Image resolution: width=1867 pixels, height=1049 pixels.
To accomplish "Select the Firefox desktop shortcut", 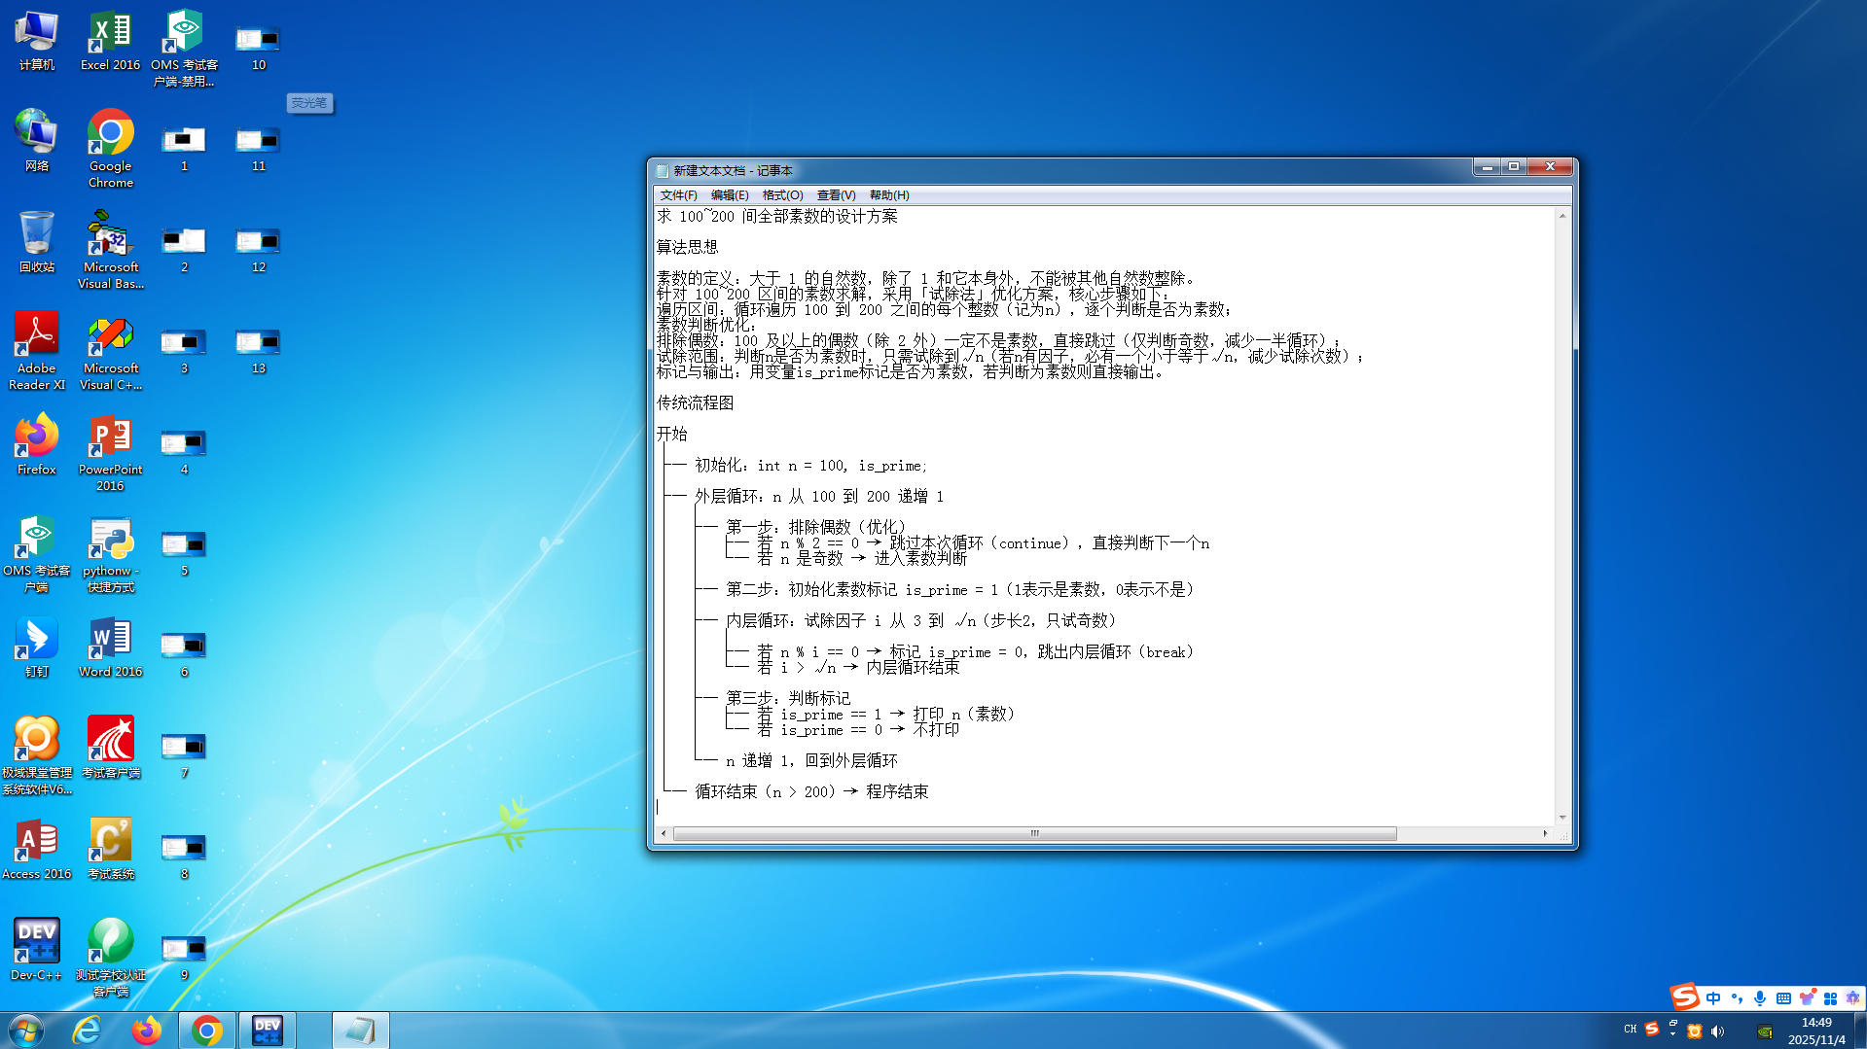I will point(37,445).
